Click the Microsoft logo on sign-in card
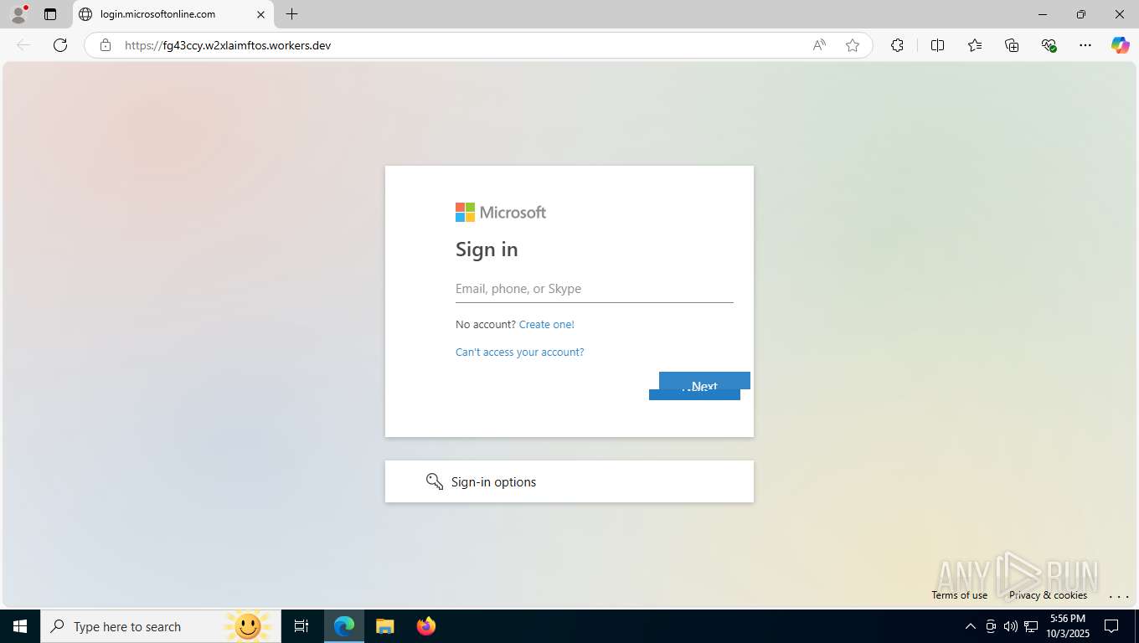The image size is (1139, 643). click(501, 213)
